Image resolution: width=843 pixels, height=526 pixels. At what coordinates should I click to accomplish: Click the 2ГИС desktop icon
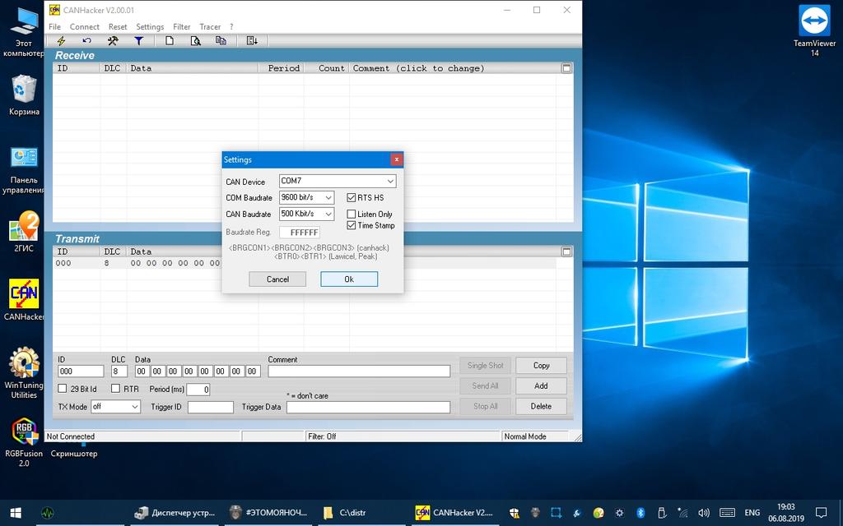pos(25,232)
